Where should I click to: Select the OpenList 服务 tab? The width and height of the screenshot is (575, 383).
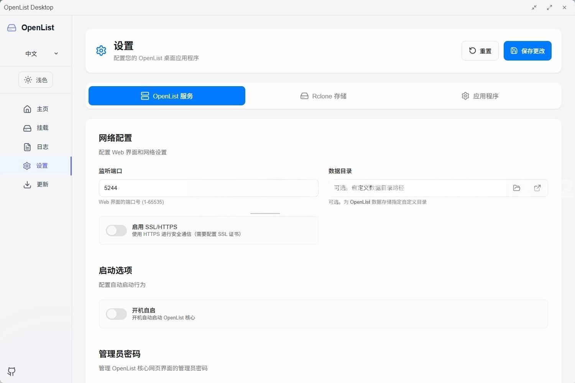166,96
